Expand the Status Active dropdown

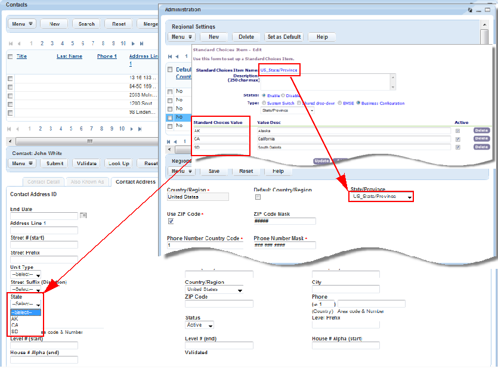pyautogui.click(x=199, y=325)
